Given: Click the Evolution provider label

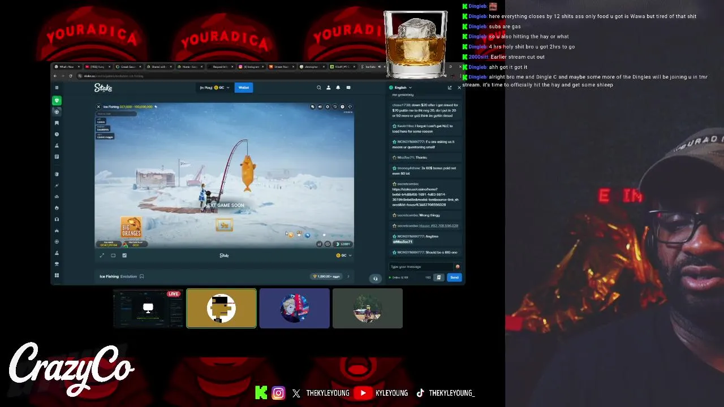Looking at the screenshot, I should [129, 276].
